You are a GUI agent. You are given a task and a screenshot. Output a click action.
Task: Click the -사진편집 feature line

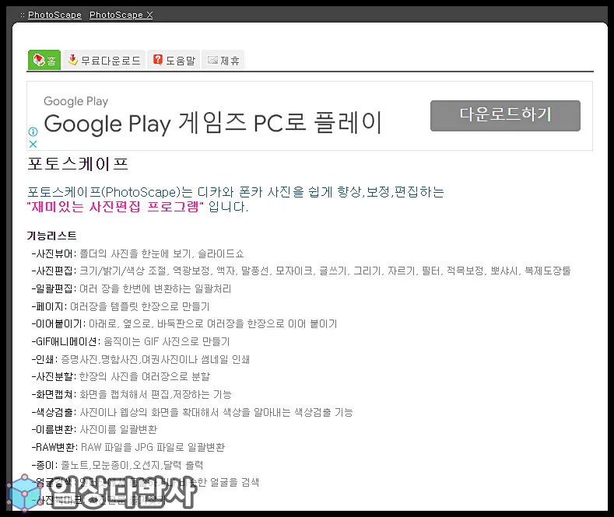pyautogui.click(x=301, y=271)
